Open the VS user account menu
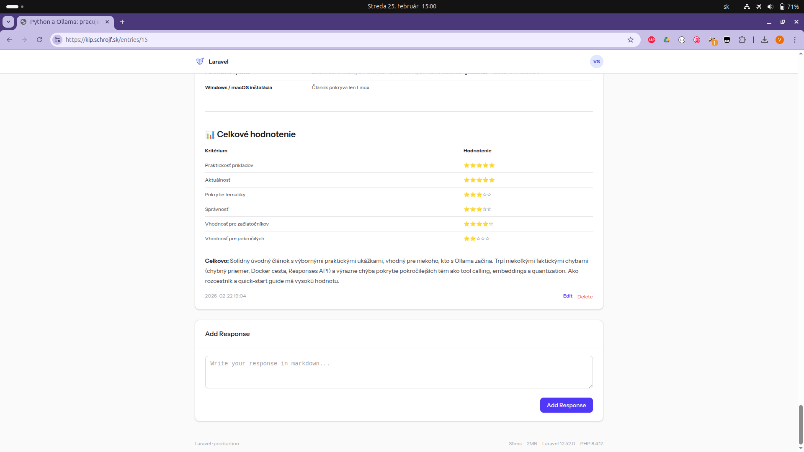This screenshot has width=804, height=452. (597, 62)
